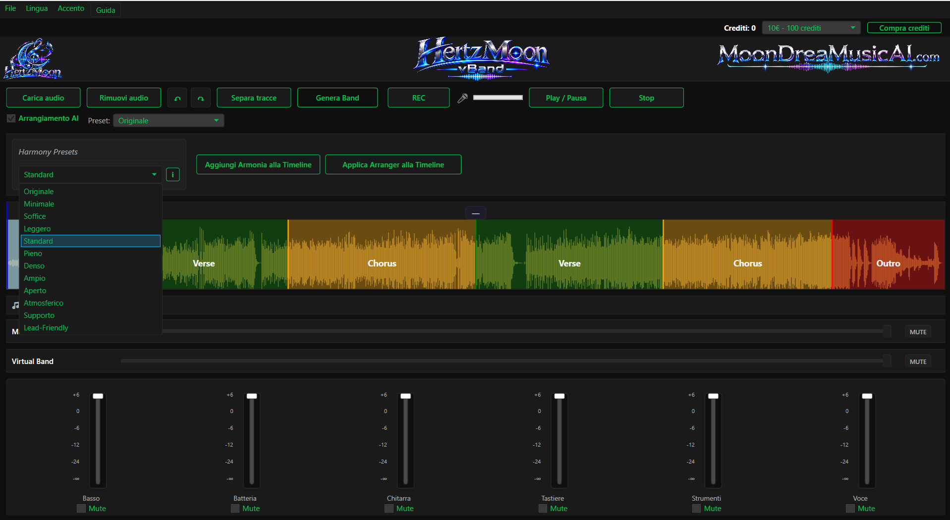Click the microphone input level bar

click(498, 98)
